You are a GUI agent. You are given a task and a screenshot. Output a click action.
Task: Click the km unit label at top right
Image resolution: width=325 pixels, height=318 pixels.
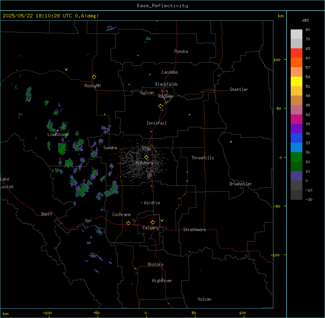(281, 16)
